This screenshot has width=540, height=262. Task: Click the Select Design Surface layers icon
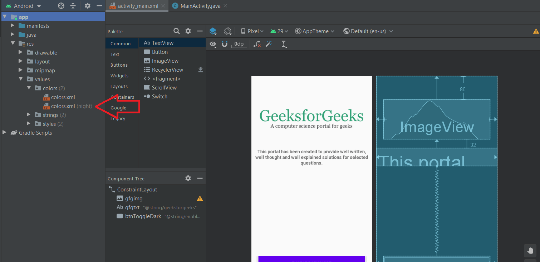[x=213, y=31]
